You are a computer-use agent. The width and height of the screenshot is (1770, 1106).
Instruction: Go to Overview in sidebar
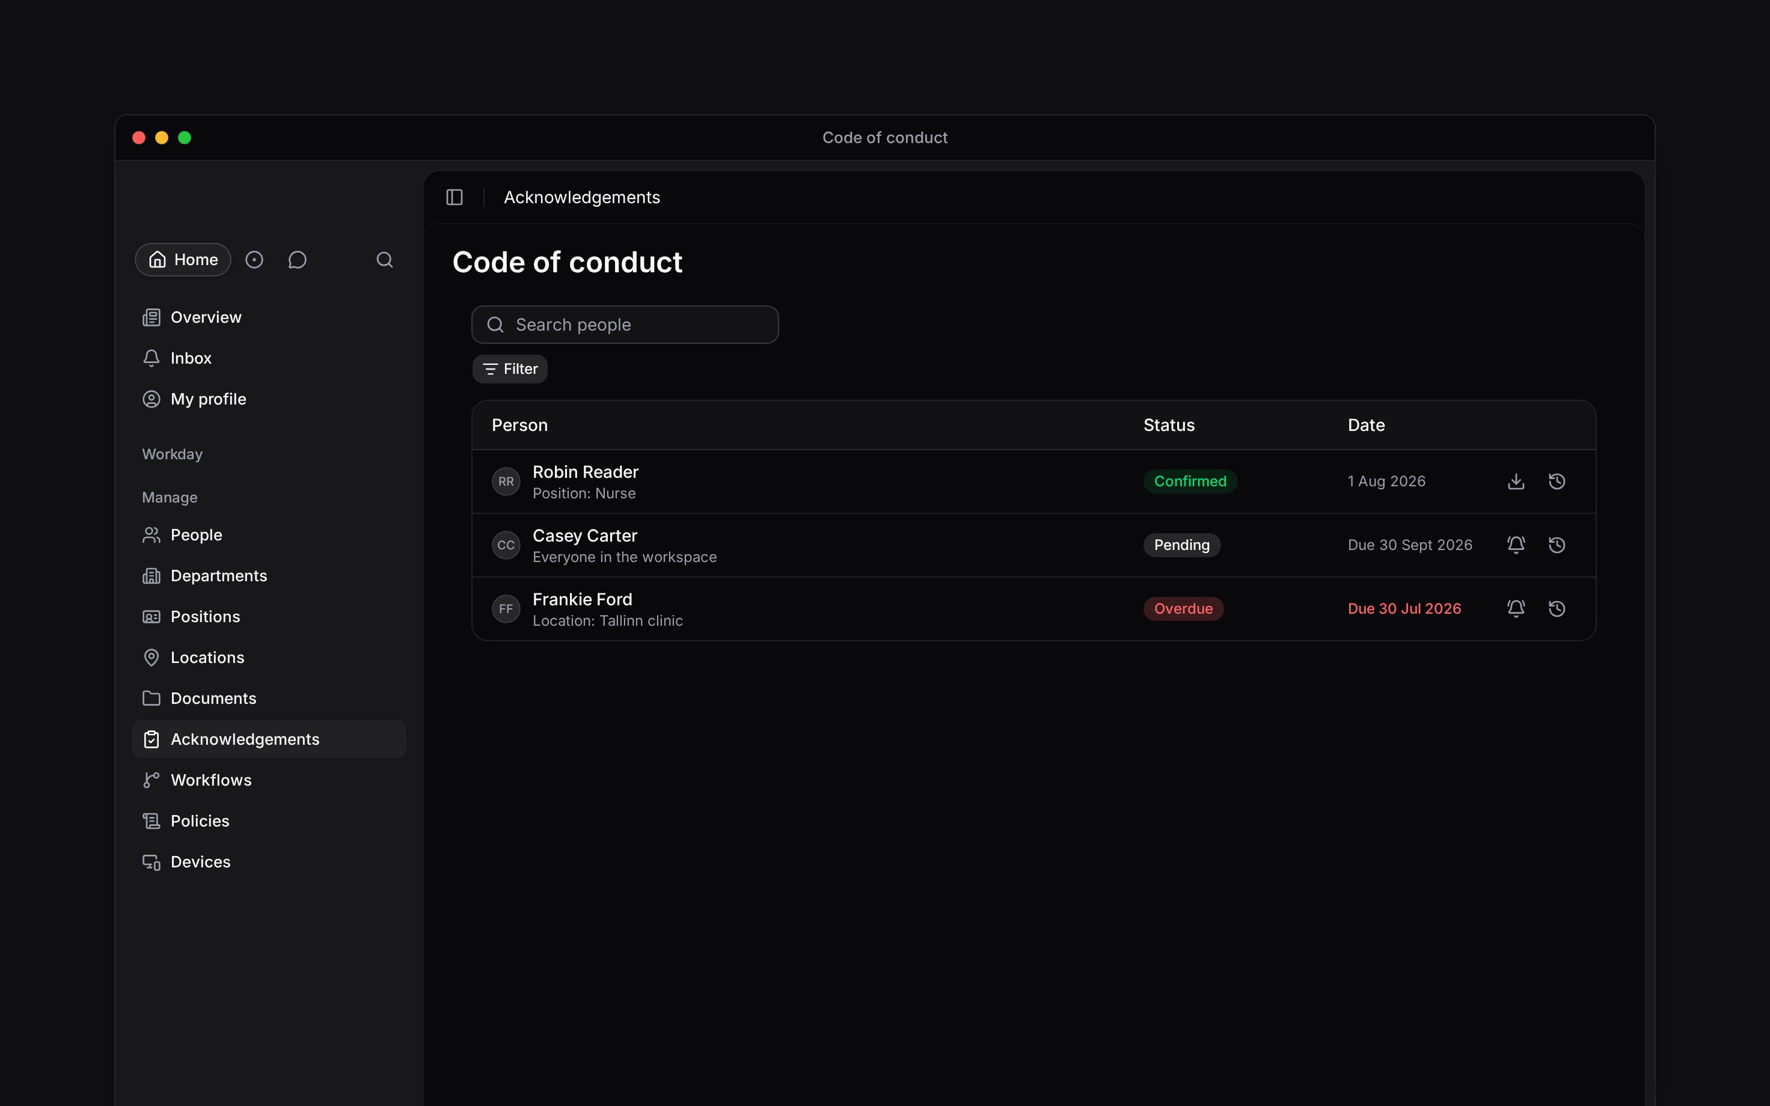(x=269, y=317)
